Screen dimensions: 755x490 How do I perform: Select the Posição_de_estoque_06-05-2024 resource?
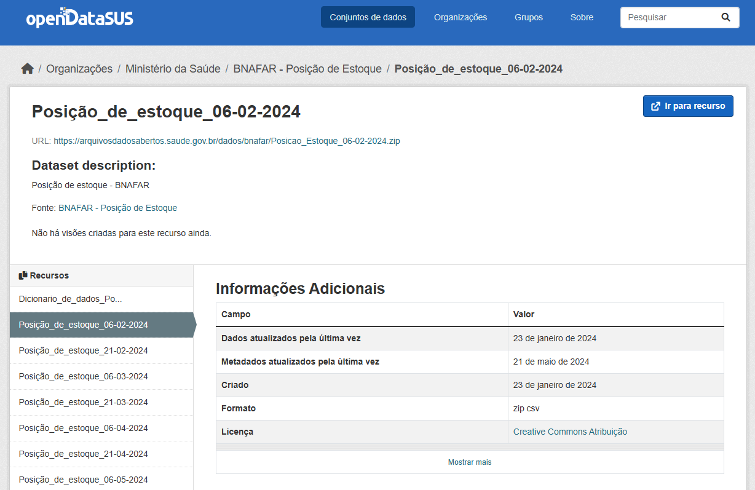pos(101,480)
